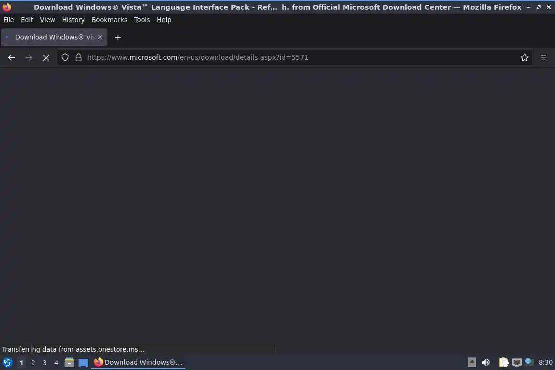Open removable media eject tray icon
The width and height of the screenshot is (555, 370).
[x=472, y=362]
